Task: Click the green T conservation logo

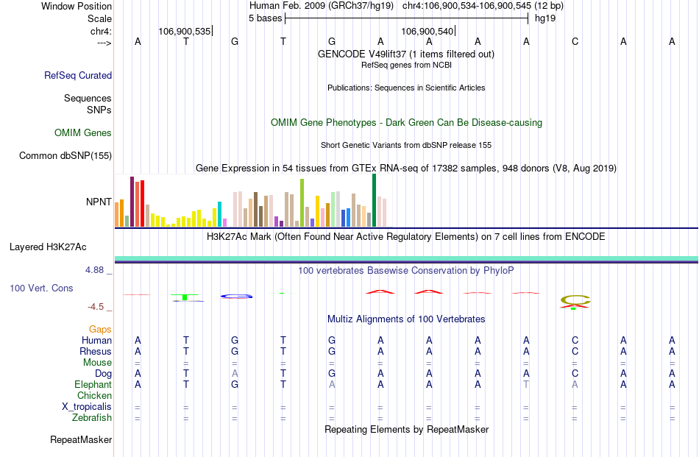Action: pos(185,297)
